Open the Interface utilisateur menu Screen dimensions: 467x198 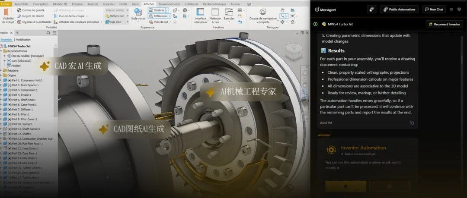click(201, 16)
